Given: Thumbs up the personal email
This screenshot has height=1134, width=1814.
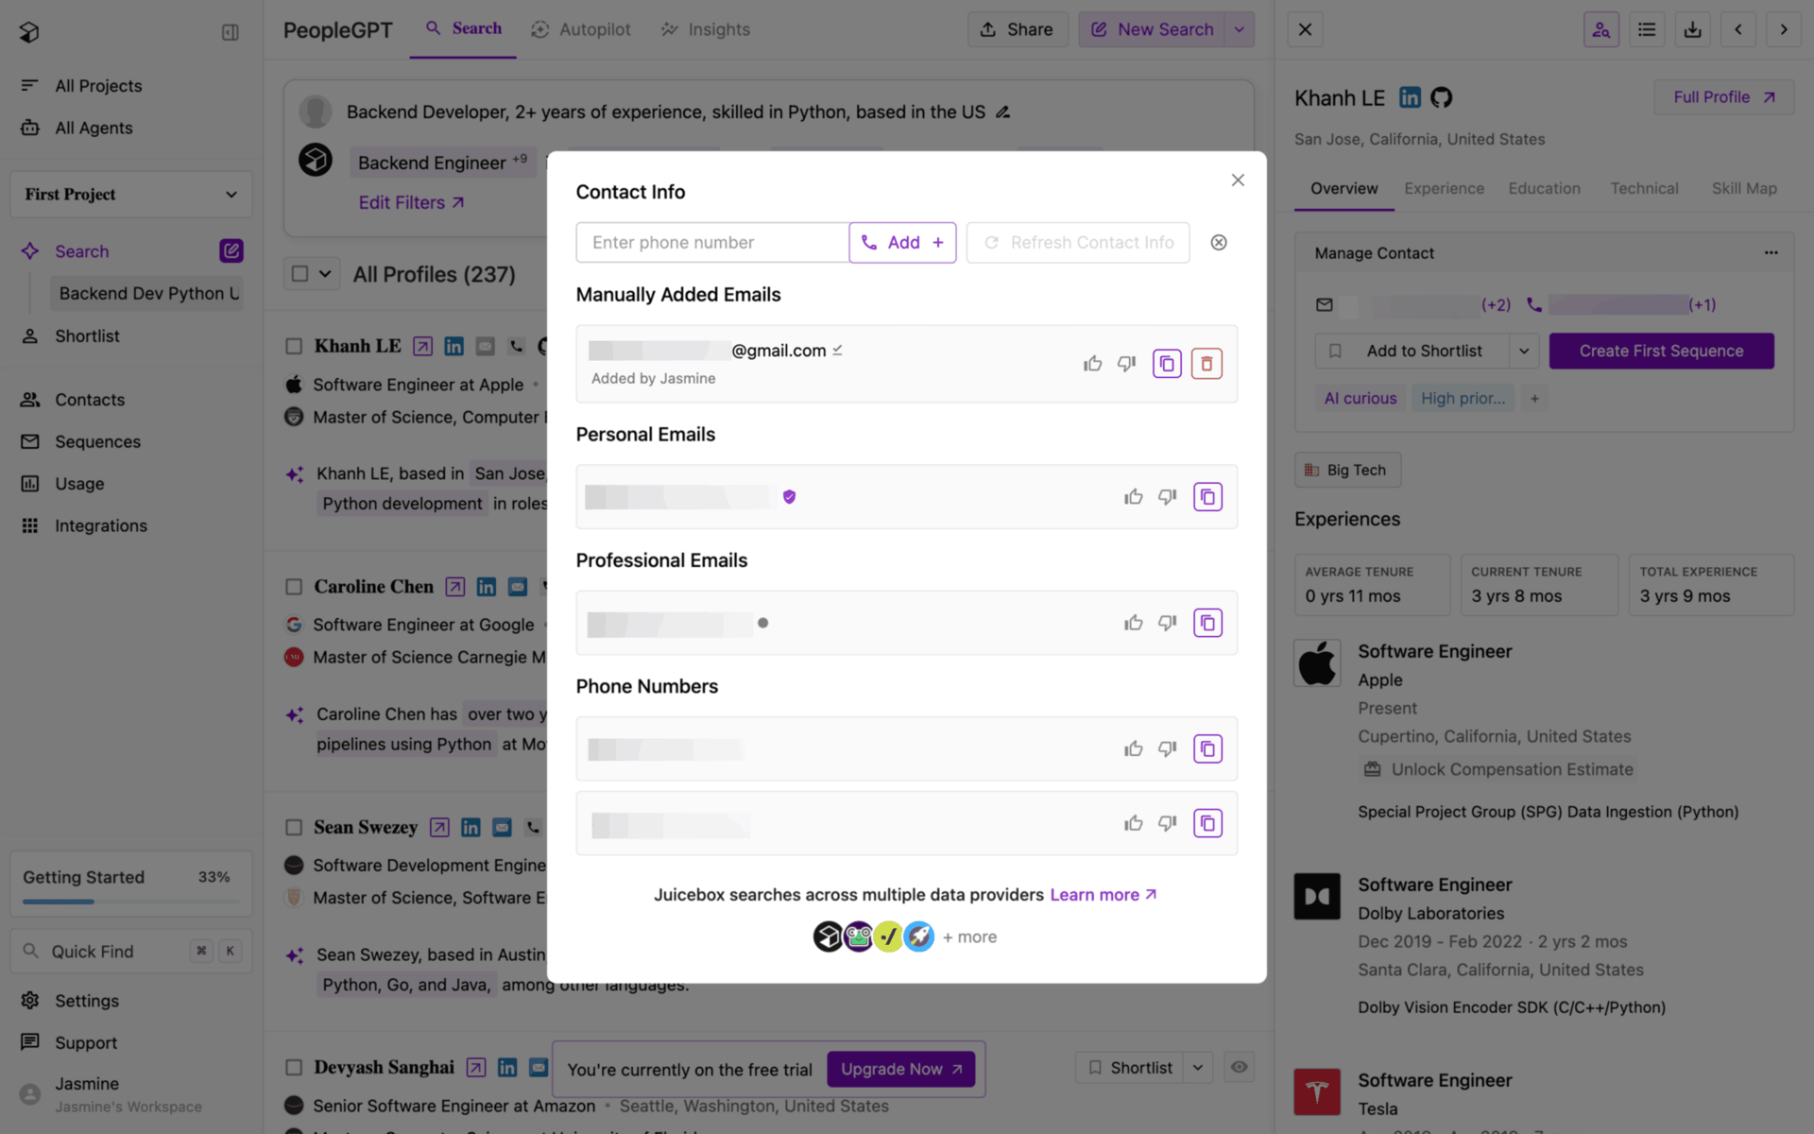Looking at the screenshot, I should [x=1134, y=497].
